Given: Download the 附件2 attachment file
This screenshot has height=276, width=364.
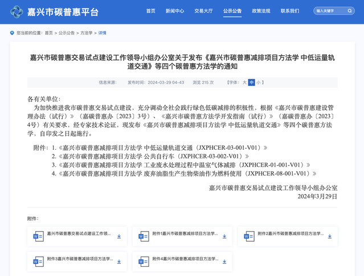Looking at the screenshot, I should (x=330, y=236).
